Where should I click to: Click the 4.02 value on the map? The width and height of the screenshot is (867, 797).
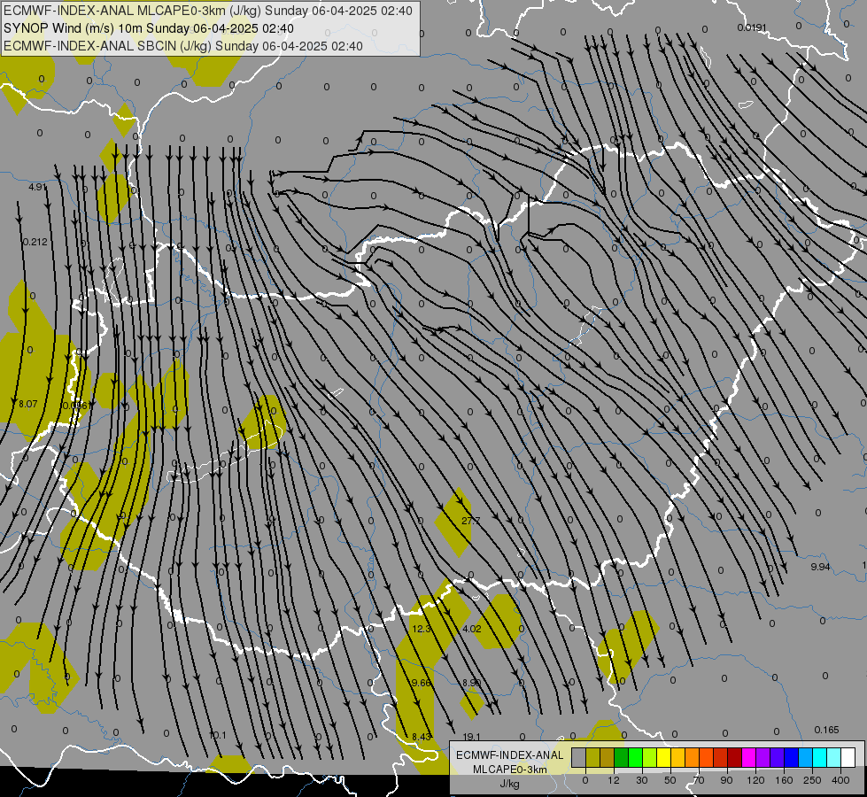pyautogui.click(x=472, y=629)
